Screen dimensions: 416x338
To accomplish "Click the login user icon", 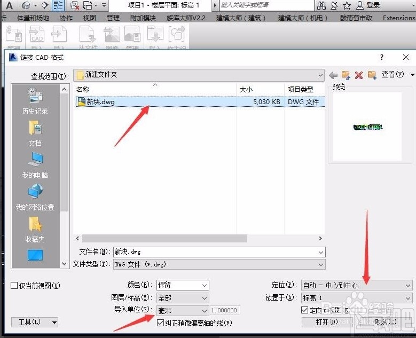I will click(x=359, y=5).
